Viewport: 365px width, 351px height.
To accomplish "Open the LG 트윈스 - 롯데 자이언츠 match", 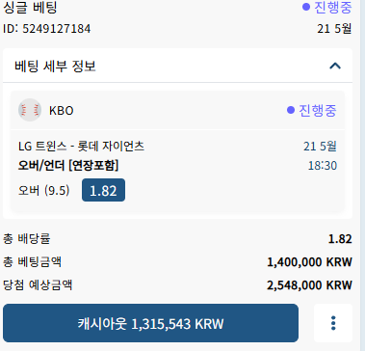I will point(82,147).
